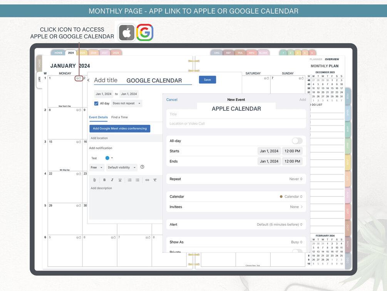Viewport: 387px width, 291px height.
Task: Toggle bold formatting in description toolbar
Action: coord(104,180)
